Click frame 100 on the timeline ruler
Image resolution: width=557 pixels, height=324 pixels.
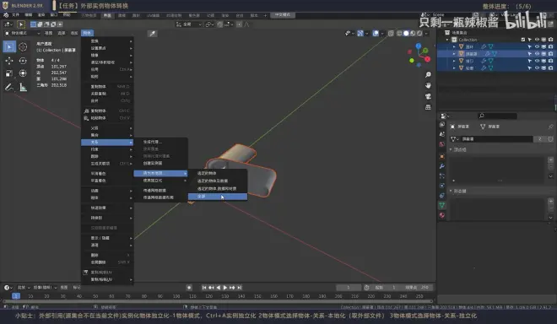click(x=176, y=296)
